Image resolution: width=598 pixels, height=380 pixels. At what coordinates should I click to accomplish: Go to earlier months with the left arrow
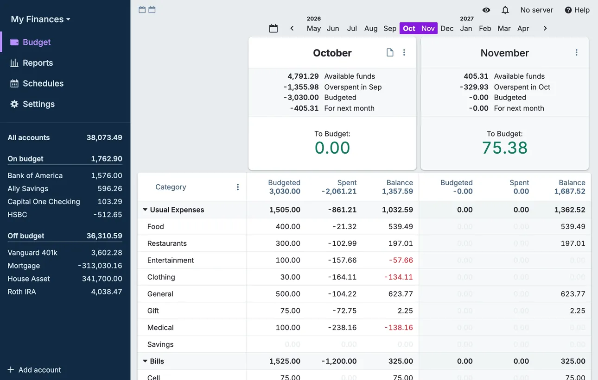pyautogui.click(x=292, y=28)
